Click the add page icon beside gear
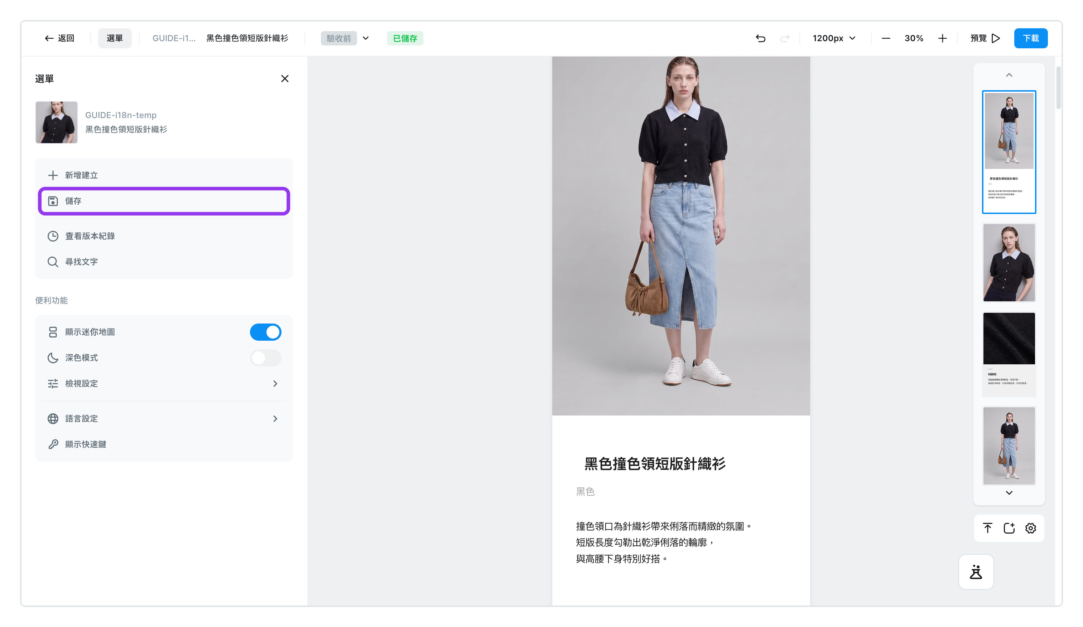The height and width of the screenshot is (627, 1083). [x=1009, y=528]
